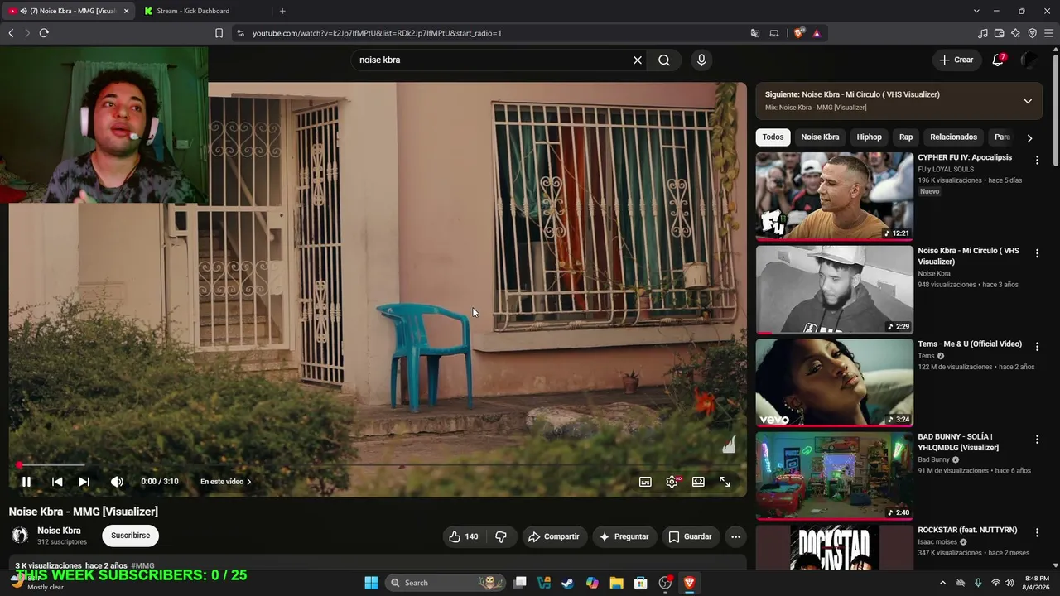Viewport: 1060px width, 596px height.
Task: Expand the mix playlist panel
Action: tap(1028, 101)
